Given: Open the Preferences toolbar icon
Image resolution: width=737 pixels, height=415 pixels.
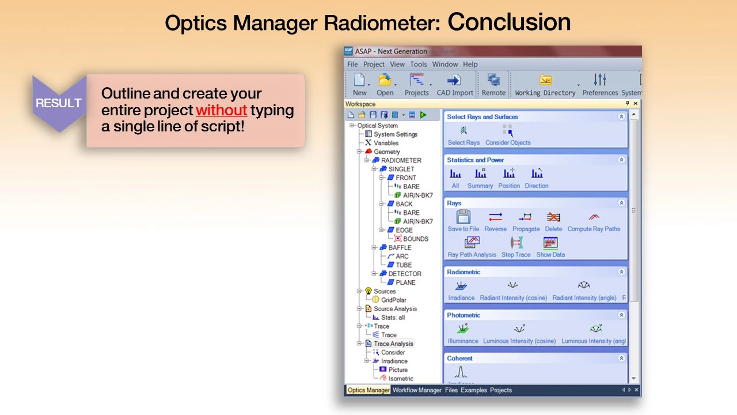Looking at the screenshot, I should pyautogui.click(x=599, y=80).
